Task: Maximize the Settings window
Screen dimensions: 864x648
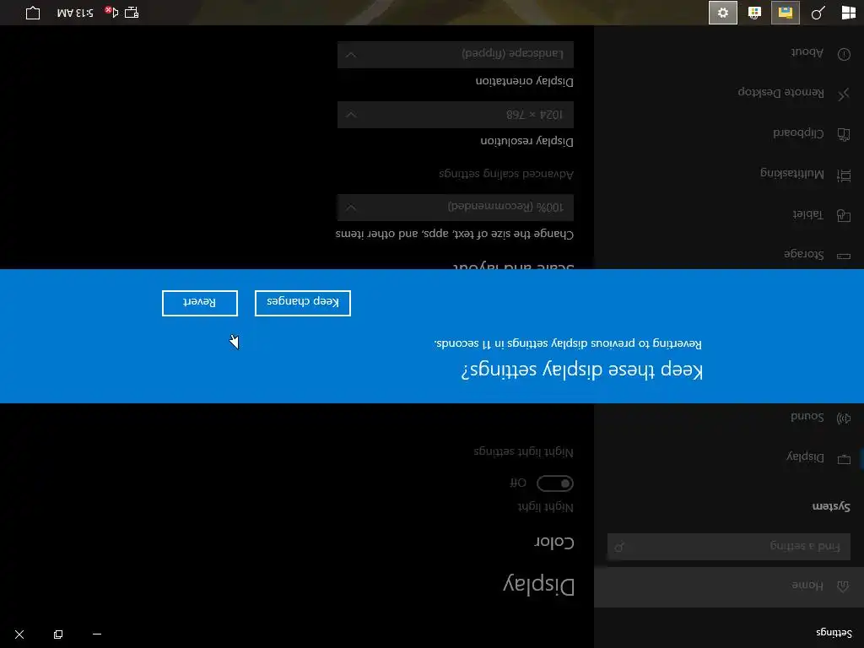Action: pos(58,634)
